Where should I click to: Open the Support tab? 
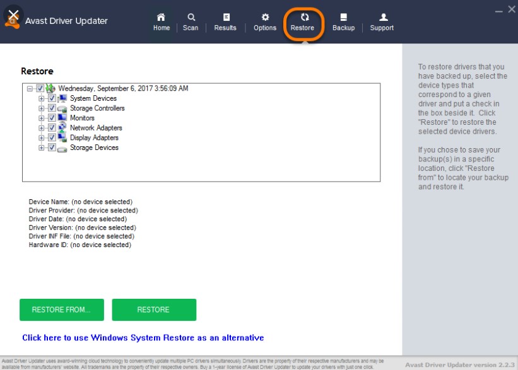(x=382, y=22)
